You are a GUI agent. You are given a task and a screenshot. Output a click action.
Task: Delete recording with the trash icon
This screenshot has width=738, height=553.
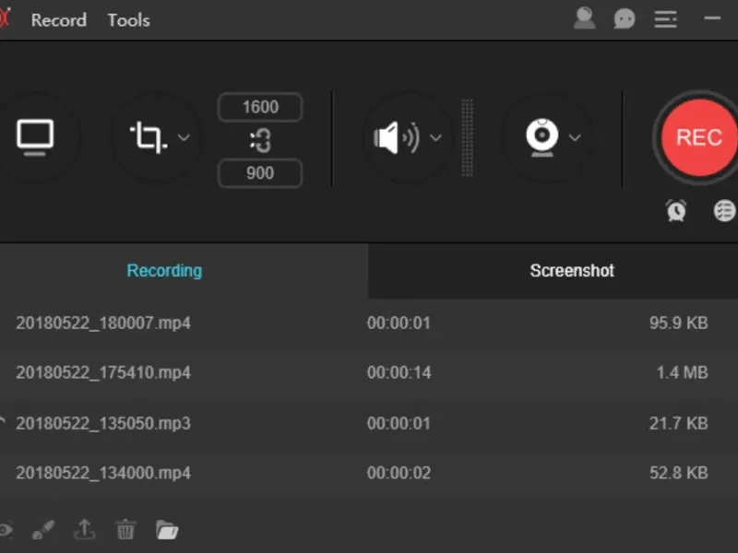[125, 529]
